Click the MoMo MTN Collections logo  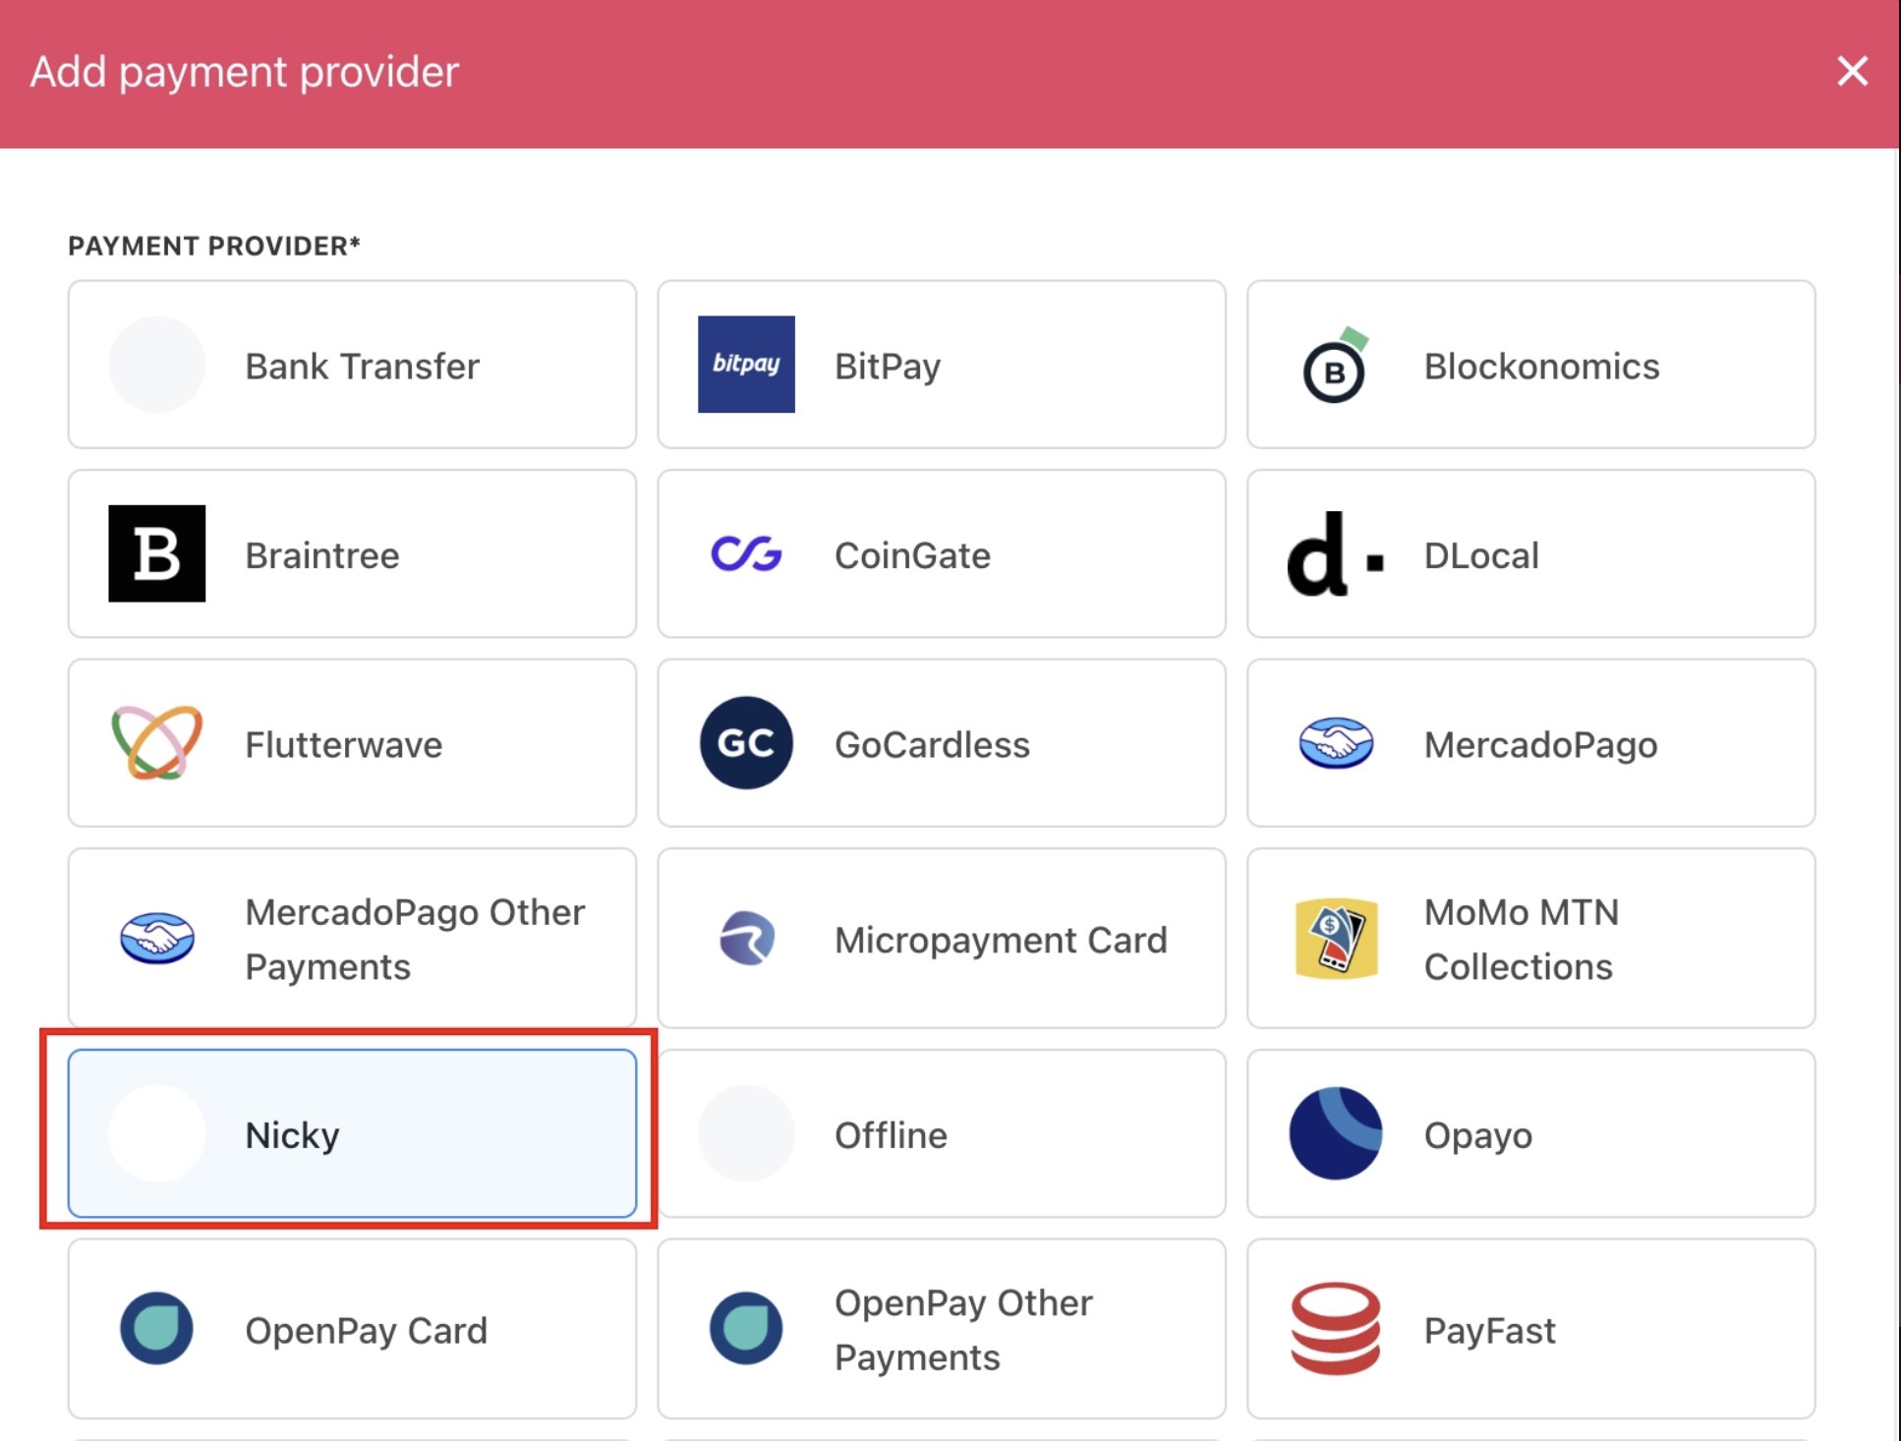click(1336, 939)
